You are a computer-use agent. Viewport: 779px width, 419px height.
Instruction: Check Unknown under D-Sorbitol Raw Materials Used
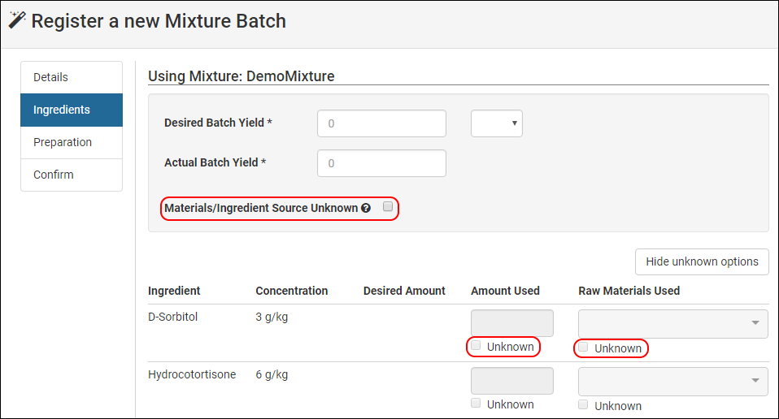583,347
